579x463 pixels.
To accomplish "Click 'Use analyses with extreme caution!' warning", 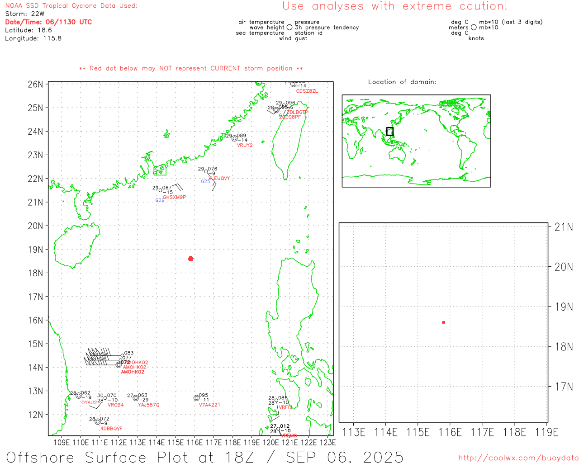I will (x=395, y=6).
